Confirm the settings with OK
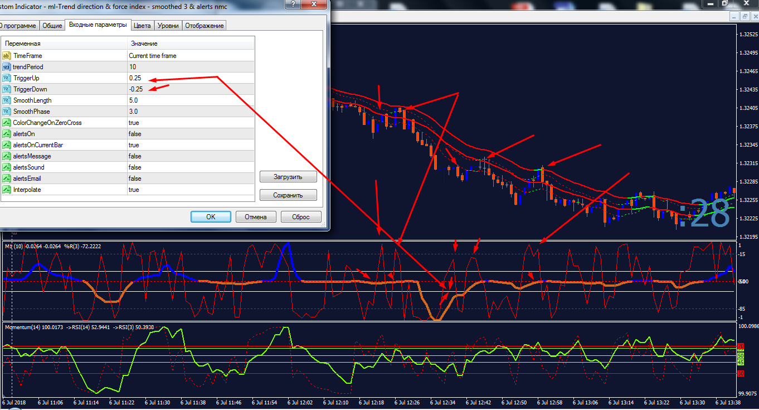The image size is (759, 410). pyautogui.click(x=211, y=217)
